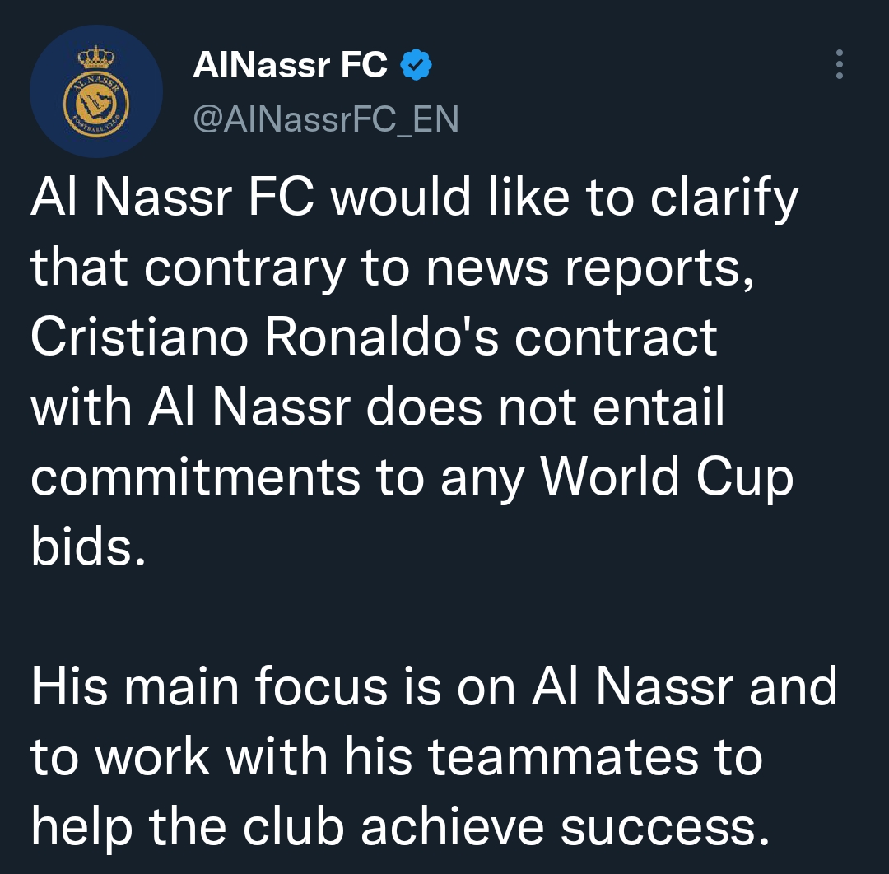
Task: Click the yellow circular crest in the avatar
Action: (x=96, y=105)
